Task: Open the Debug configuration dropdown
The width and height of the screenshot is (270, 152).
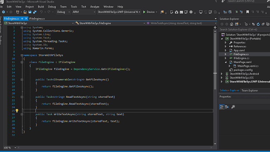Action: 64,12
